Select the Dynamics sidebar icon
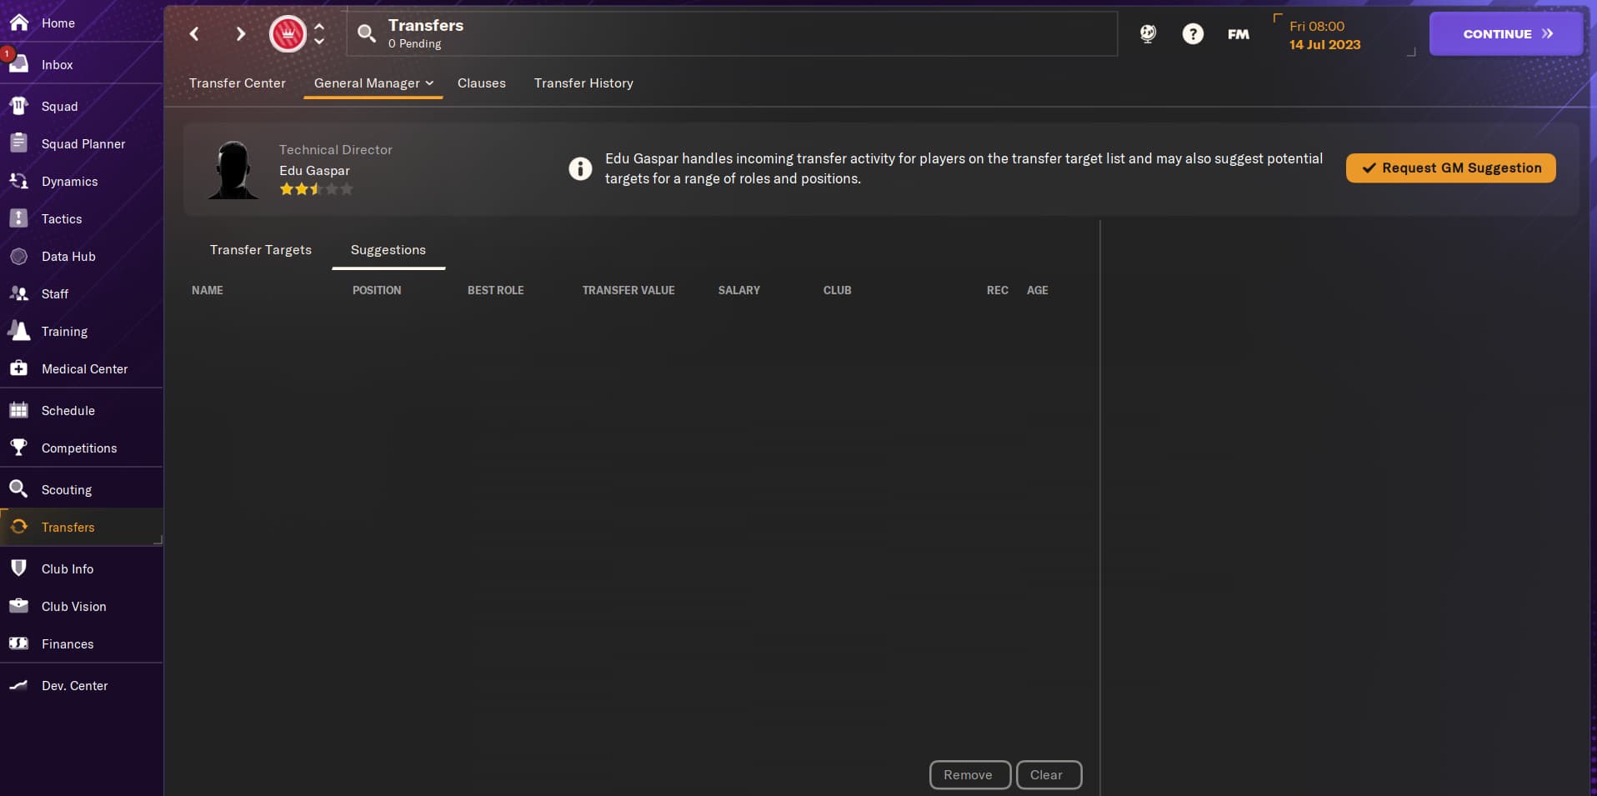This screenshot has height=796, width=1597. click(x=18, y=181)
